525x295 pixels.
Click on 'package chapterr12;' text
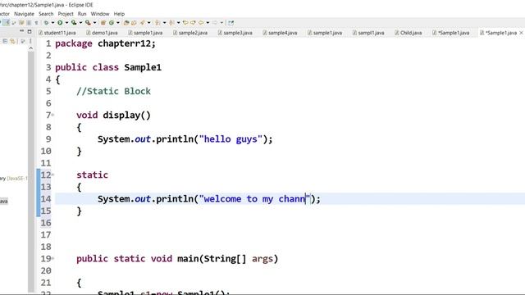(106, 43)
